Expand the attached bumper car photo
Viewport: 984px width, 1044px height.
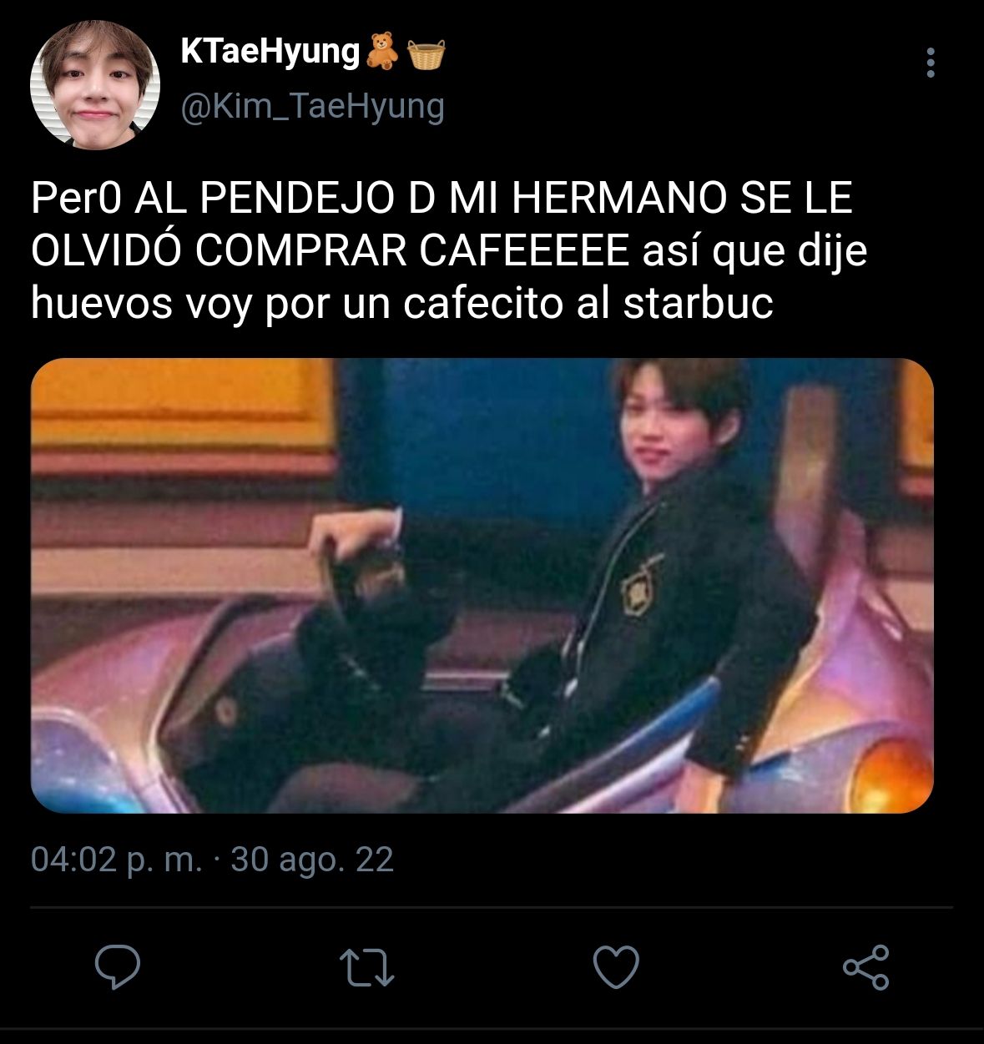pyautogui.click(x=482, y=586)
